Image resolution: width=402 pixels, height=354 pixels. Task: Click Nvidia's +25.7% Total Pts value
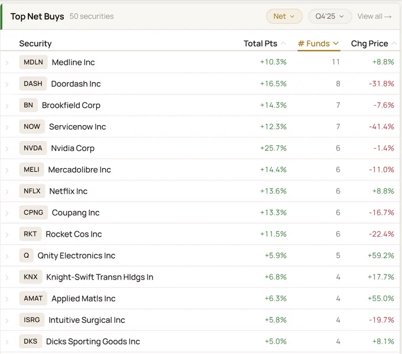tap(273, 148)
